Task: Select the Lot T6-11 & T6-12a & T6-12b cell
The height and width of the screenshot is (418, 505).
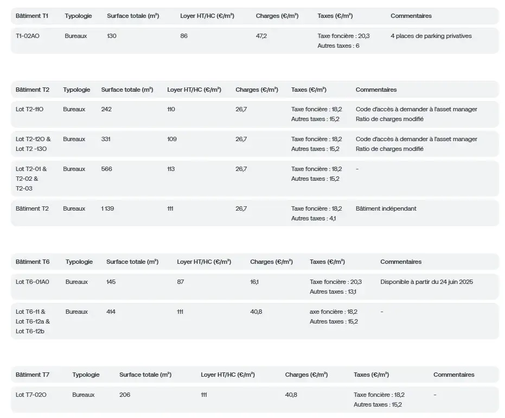Action: (33, 321)
